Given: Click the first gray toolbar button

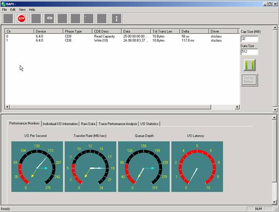Looking at the screenshot, I should (x=8, y=18).
